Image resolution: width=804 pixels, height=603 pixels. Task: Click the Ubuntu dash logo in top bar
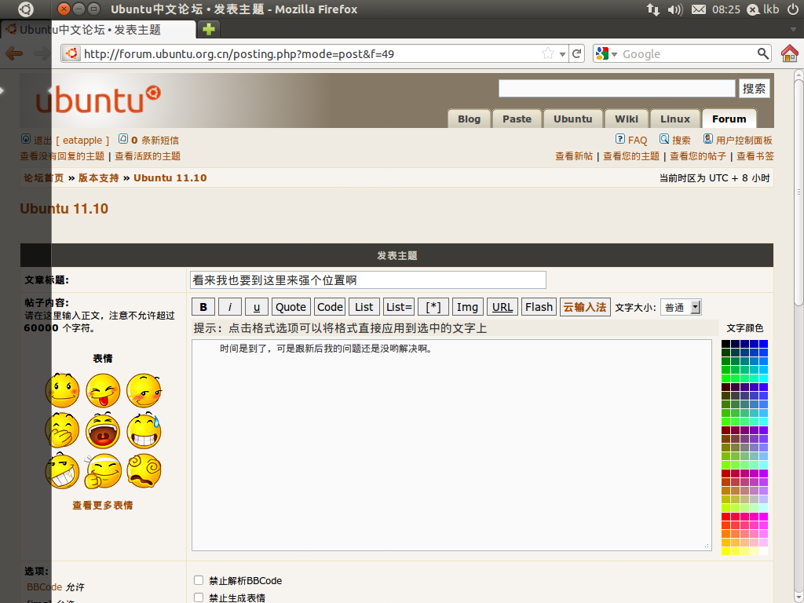coord(26,9)
